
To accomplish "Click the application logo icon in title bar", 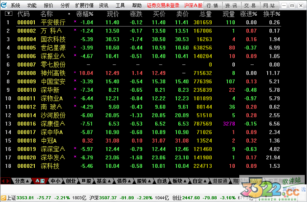I will click(x=4, y=5).
